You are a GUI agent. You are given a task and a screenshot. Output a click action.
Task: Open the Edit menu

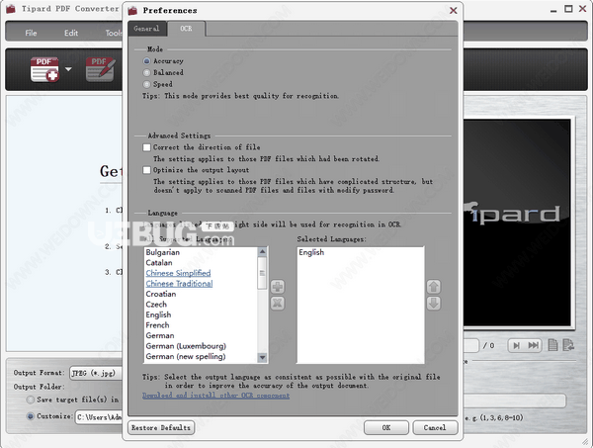71,33
